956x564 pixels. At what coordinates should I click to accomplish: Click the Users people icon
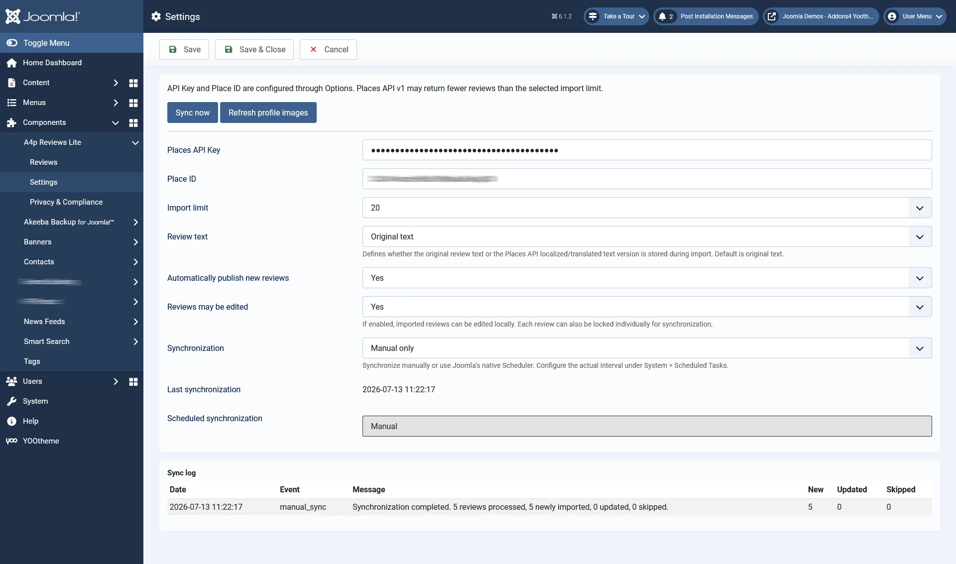11,381
